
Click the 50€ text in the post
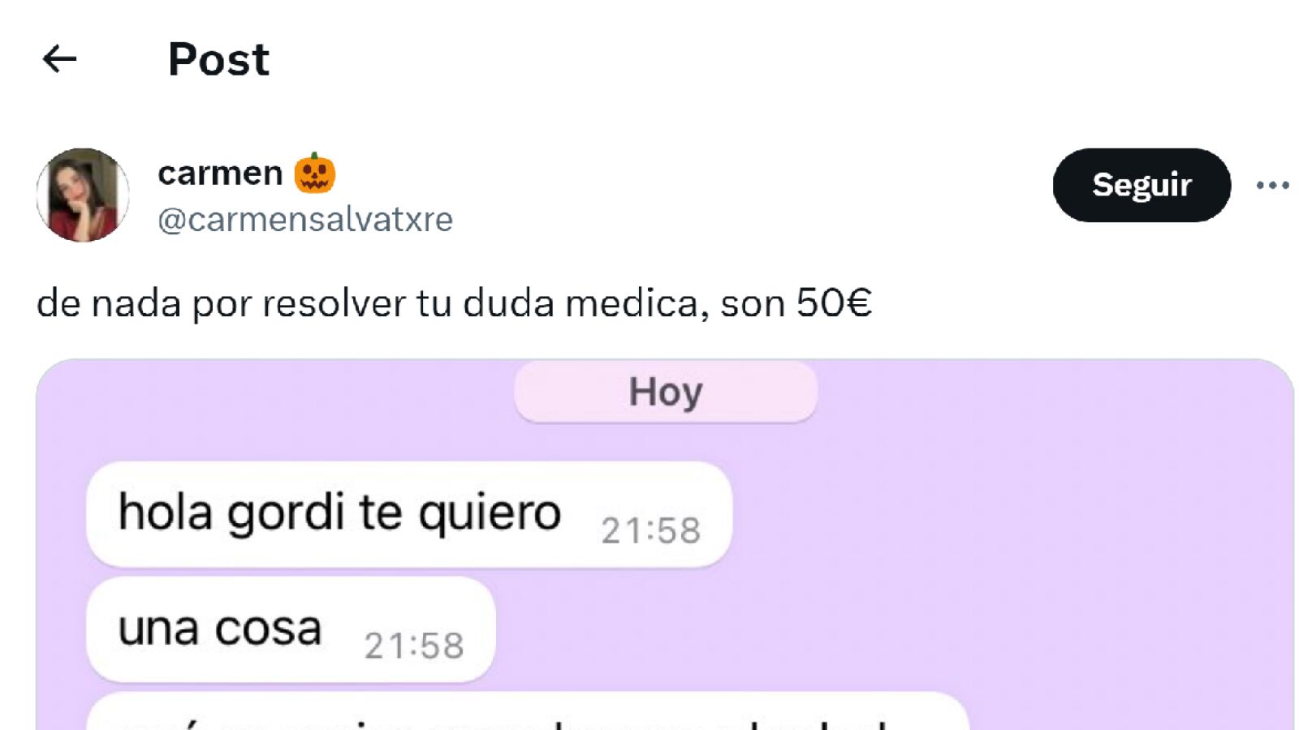(x=834, y=303)
